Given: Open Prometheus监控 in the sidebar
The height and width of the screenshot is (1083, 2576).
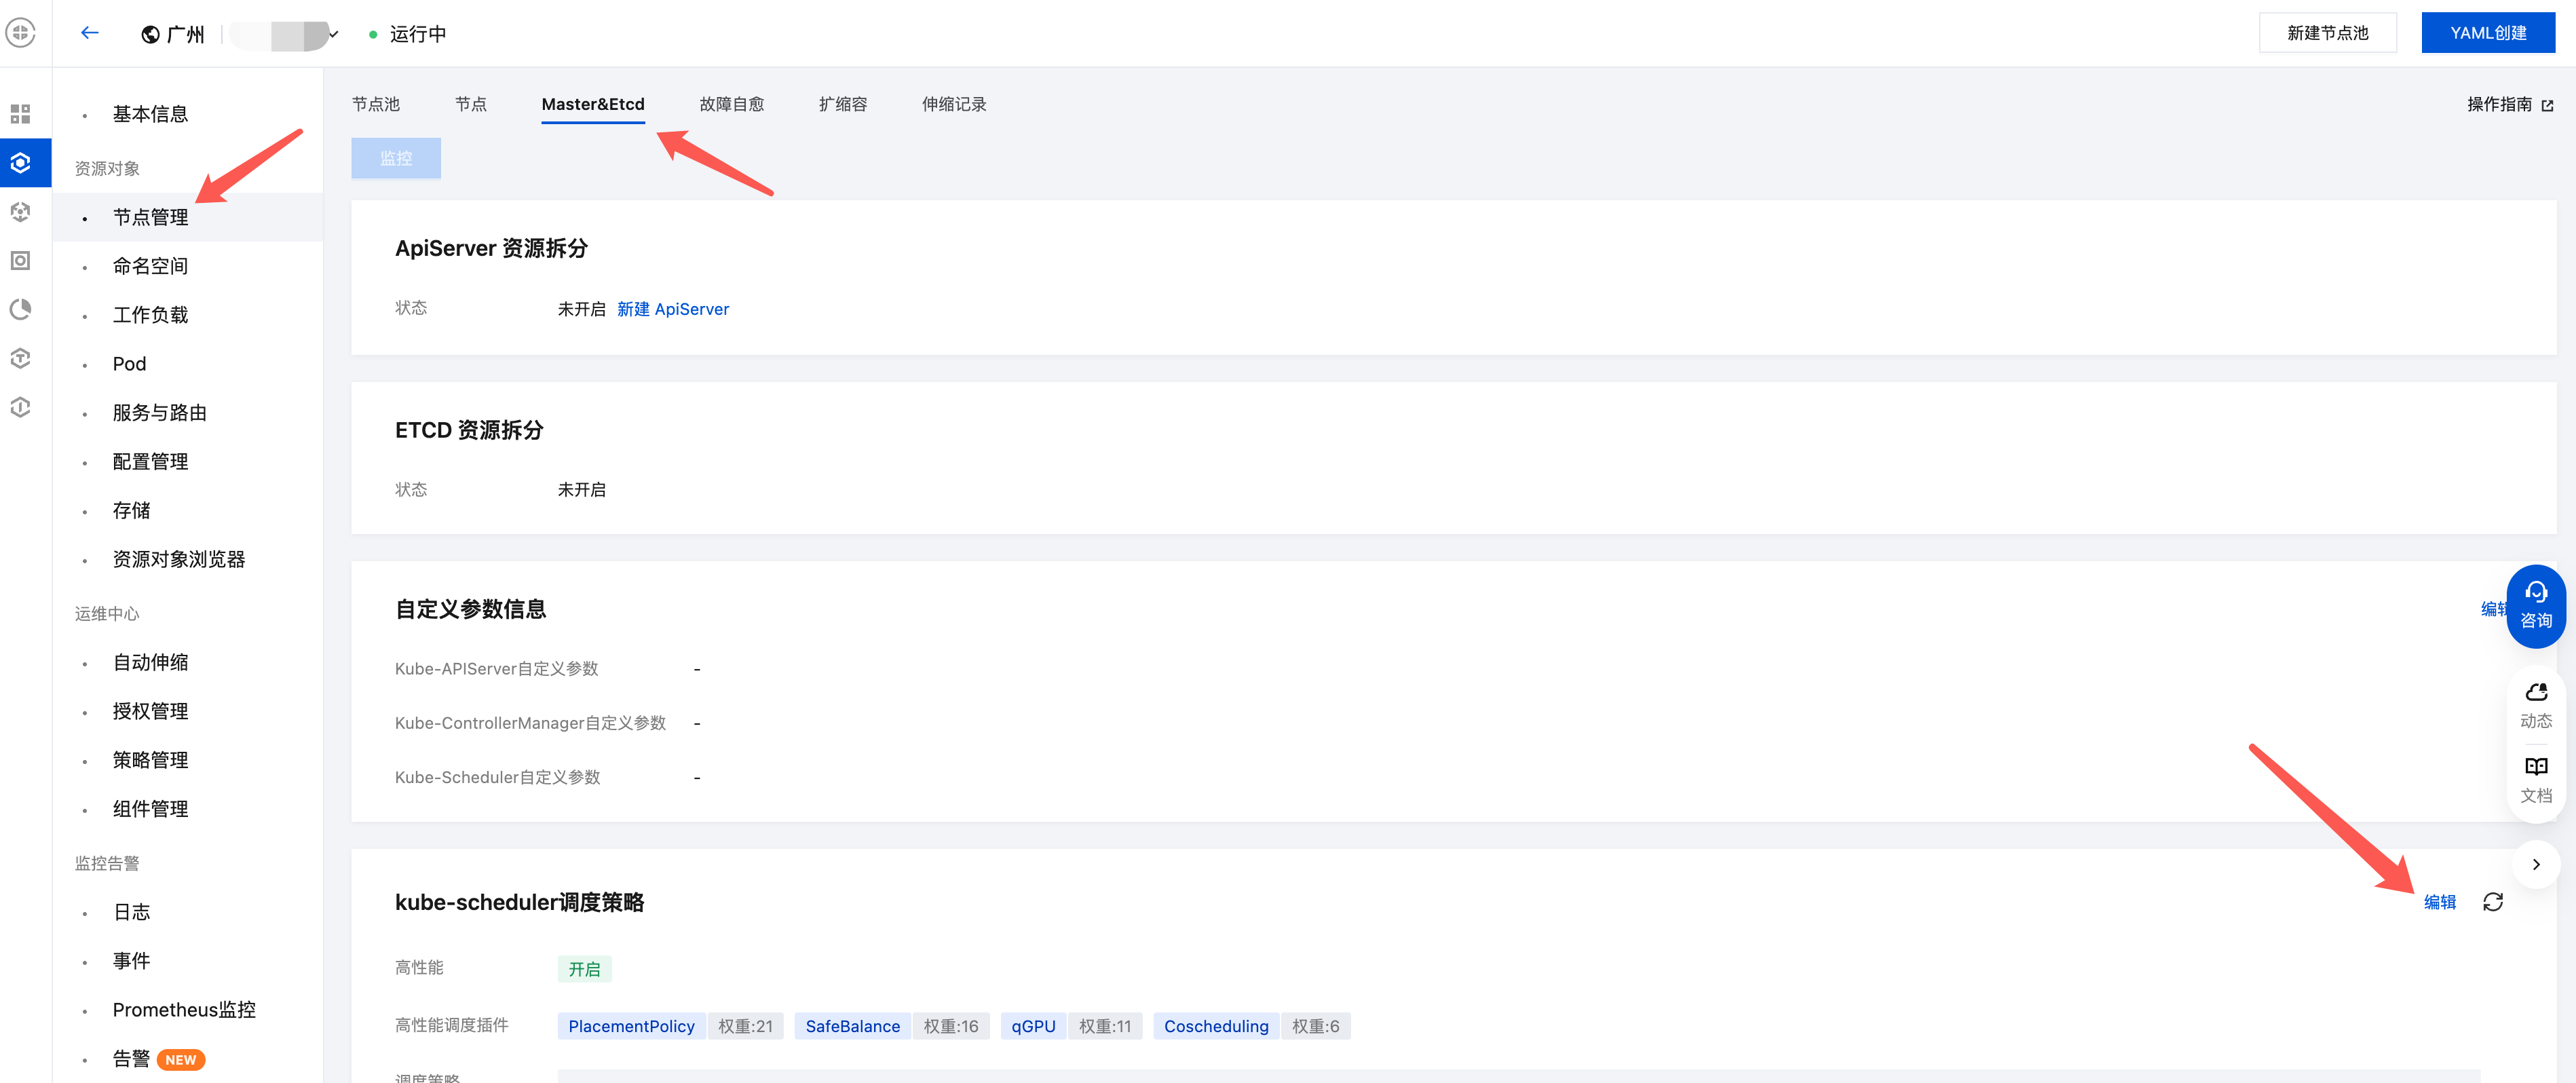Looking at the screenshot, I should [x=184, y=1010].
